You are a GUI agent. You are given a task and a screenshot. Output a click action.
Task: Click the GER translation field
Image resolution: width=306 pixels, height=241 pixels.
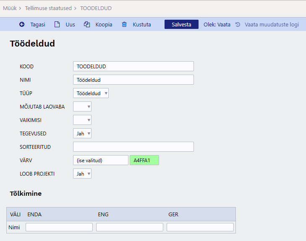tap(200, 227)
